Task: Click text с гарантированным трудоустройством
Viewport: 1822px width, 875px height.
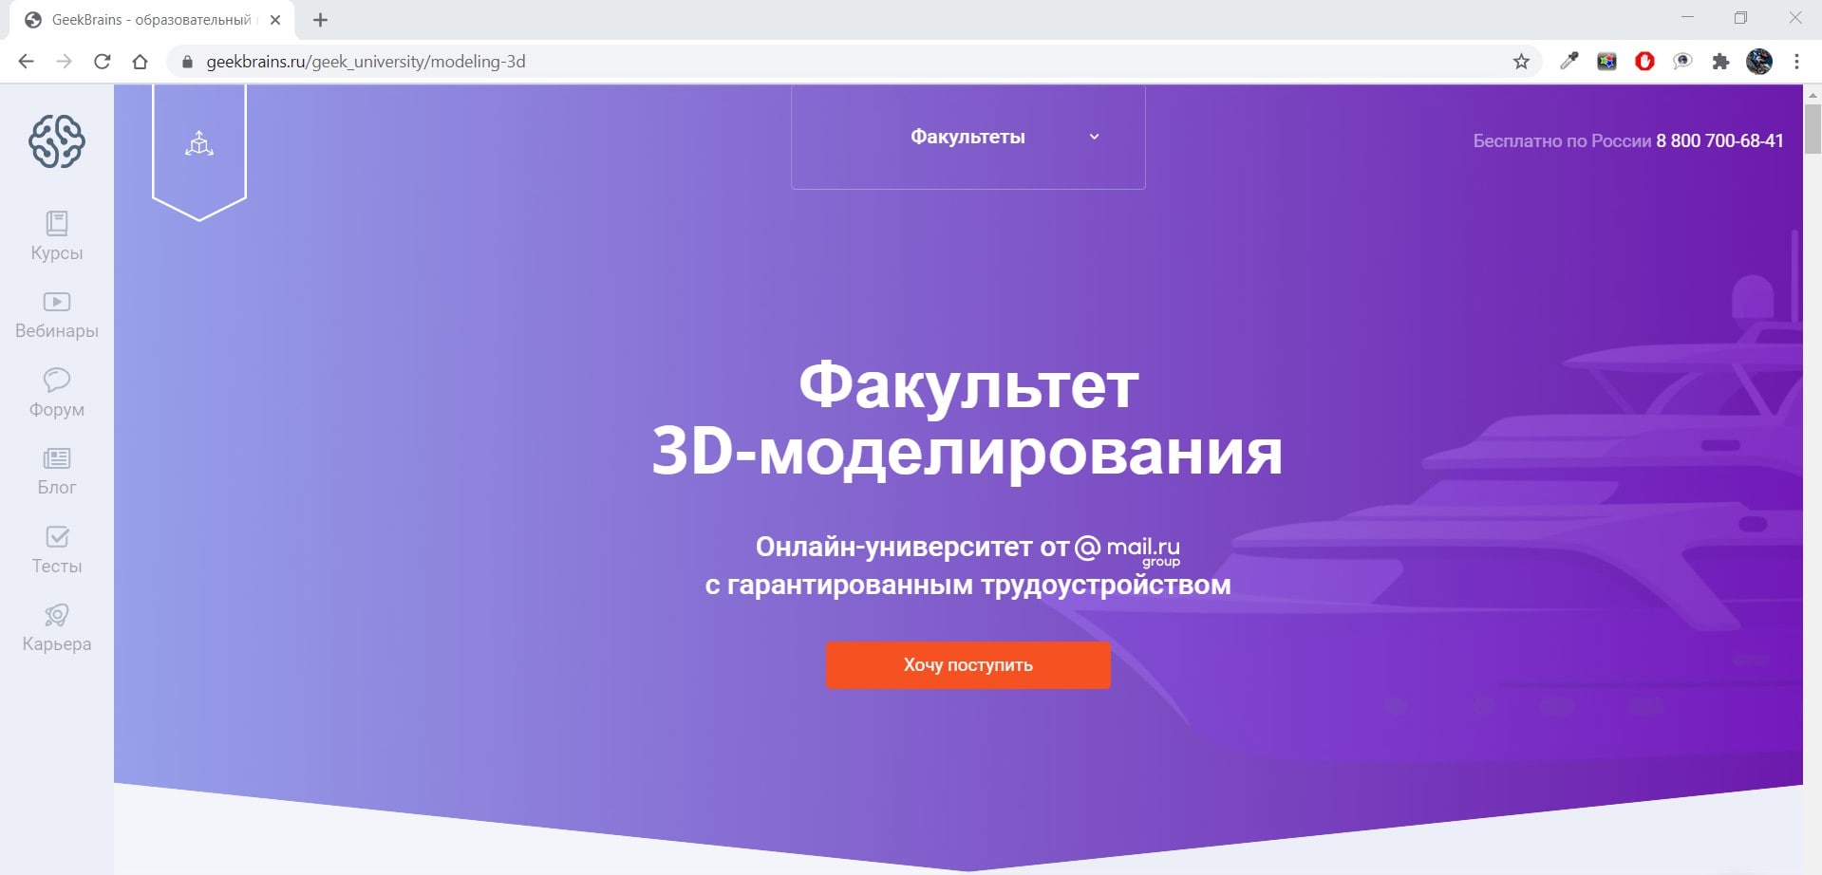Action: 967,586
